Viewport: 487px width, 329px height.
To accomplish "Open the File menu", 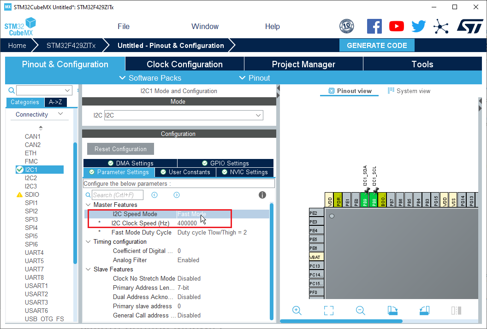I will click(124, 26).
